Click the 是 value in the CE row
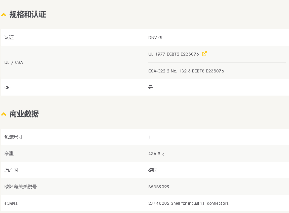Viewport: 289px width, 213px height. (x=151, y=88)
